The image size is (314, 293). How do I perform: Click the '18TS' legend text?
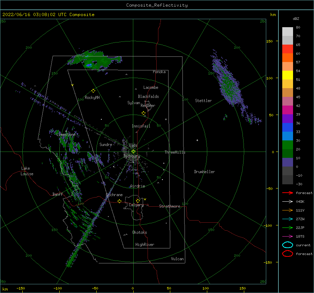[x=300, y=237]
